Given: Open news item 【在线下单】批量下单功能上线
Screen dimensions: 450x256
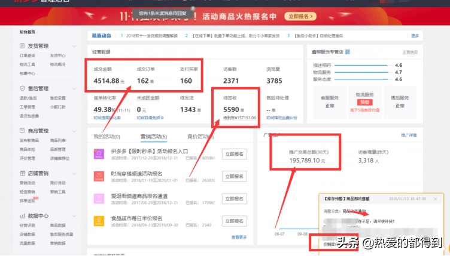Looking at the screenshot, I should click(235, 36).
